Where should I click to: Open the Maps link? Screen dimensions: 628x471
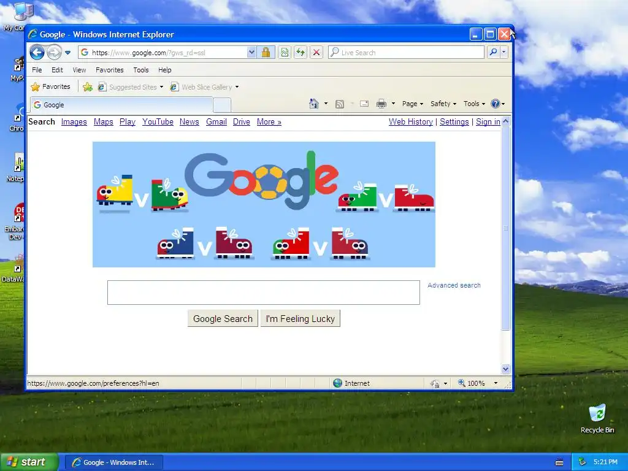click(x=103, y=122)
